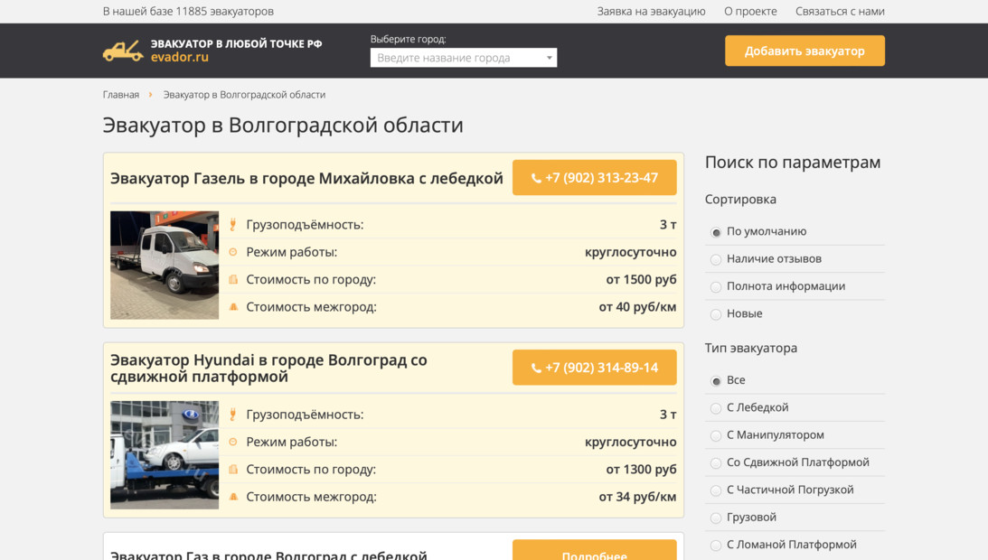This screenshot has width=988, height=560.
Task: Filter by С Частичной Погрузкой type
Action: 716,490
